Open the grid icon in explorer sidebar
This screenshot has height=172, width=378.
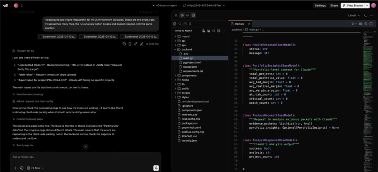[185, 23]
